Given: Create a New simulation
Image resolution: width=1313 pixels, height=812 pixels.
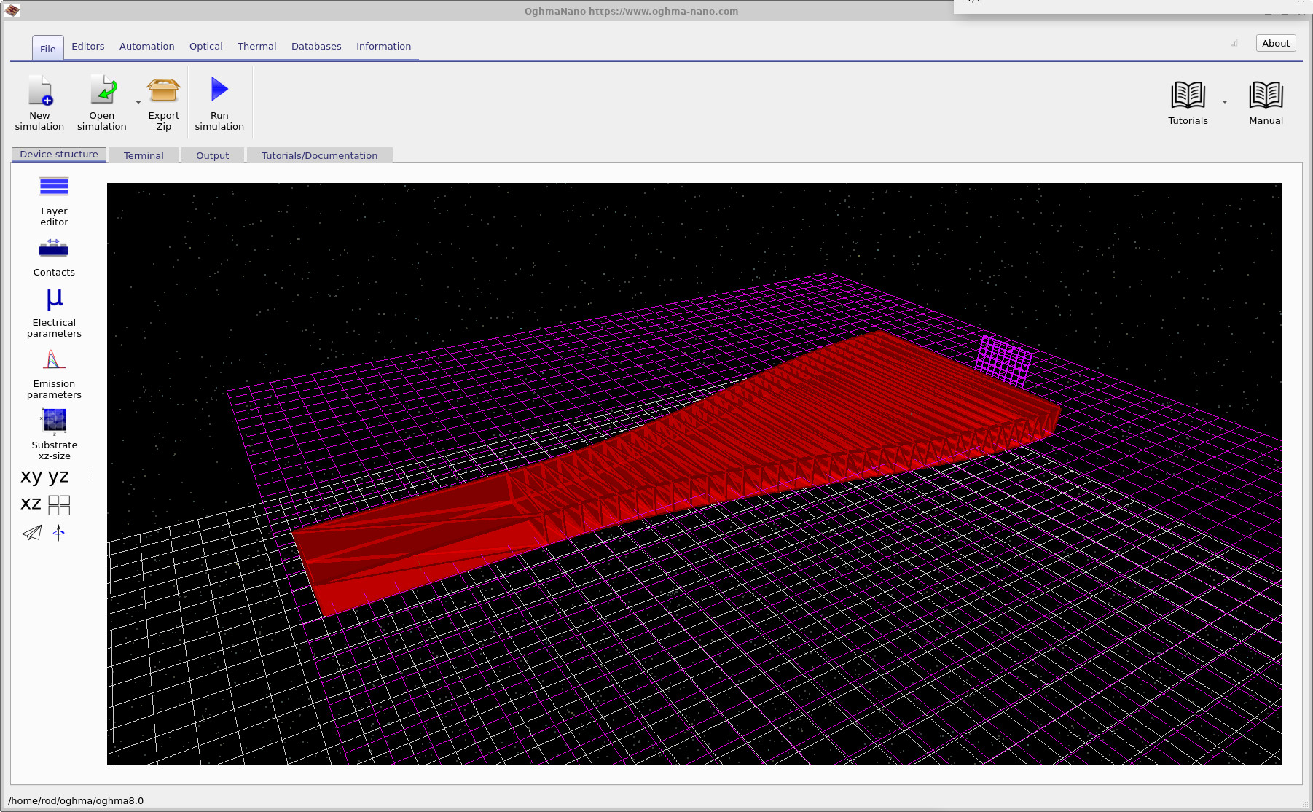Looking at the screenshot, I should pos(40,92).
